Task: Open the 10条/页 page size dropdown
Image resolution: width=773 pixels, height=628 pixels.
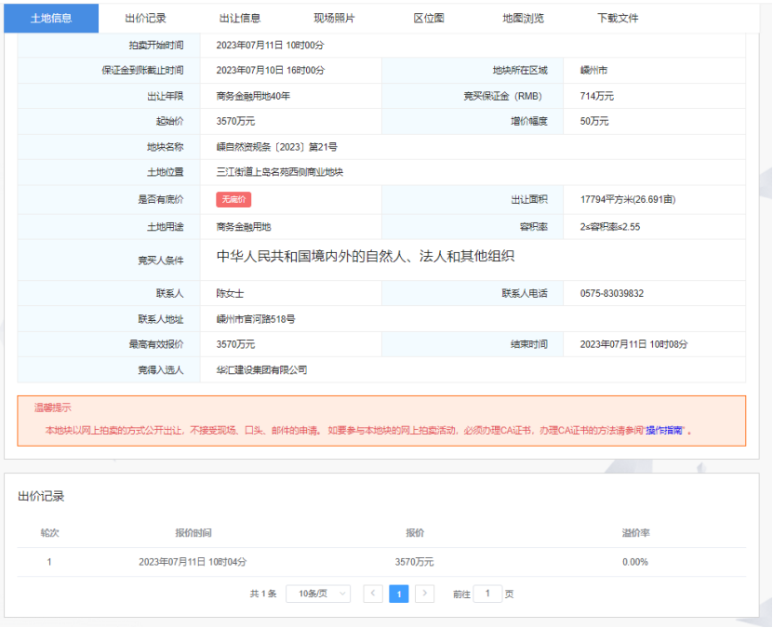Action: (x=318, y=594)
